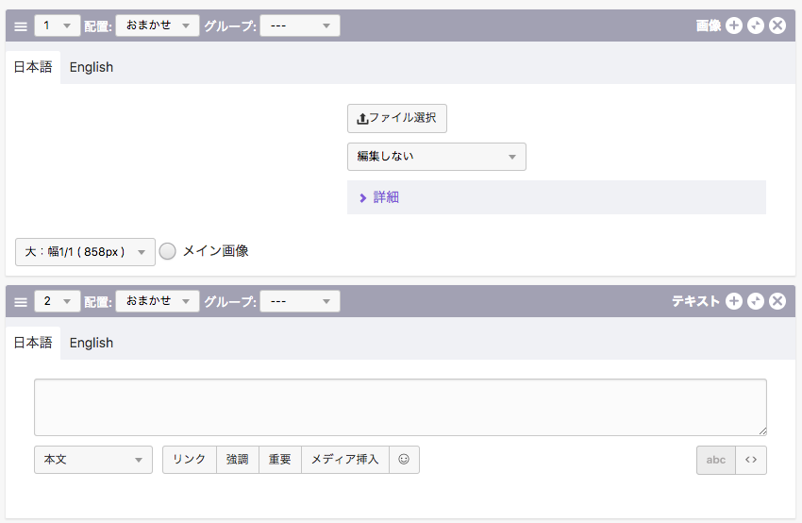This screenshot has width=802, height=523.
Task: Click the middle round icon on the テキスト unit header
Action: click(756, 301)
